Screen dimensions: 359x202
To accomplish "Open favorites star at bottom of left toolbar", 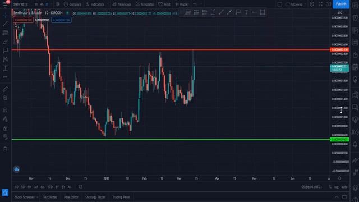I will [x=5, y=192].
